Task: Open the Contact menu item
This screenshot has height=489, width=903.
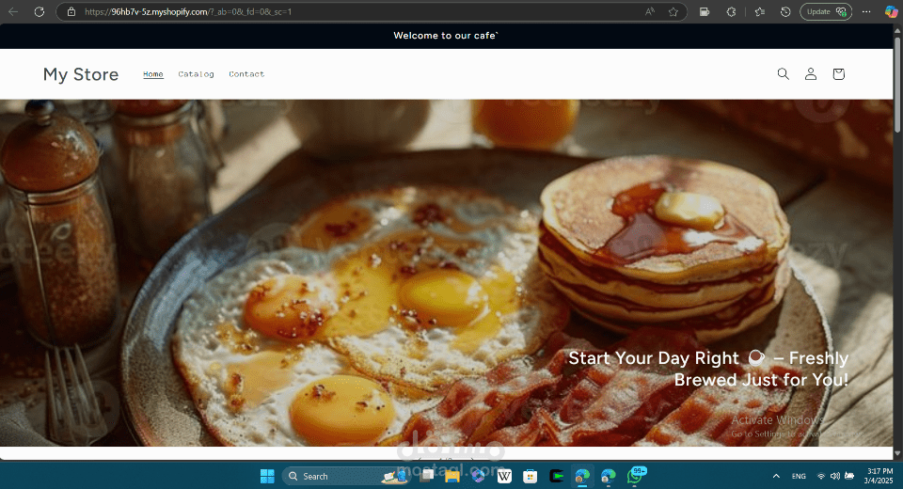Action: click(x=246, y=73)
